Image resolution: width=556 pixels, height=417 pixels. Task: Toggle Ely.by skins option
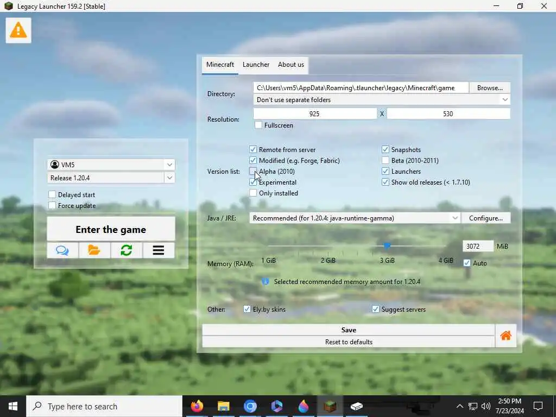[x=247, y=309]
